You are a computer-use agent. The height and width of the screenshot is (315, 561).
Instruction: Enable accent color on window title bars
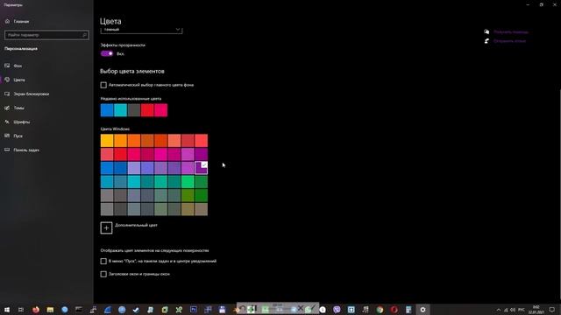pyautogui.click(x=103, y=274)
